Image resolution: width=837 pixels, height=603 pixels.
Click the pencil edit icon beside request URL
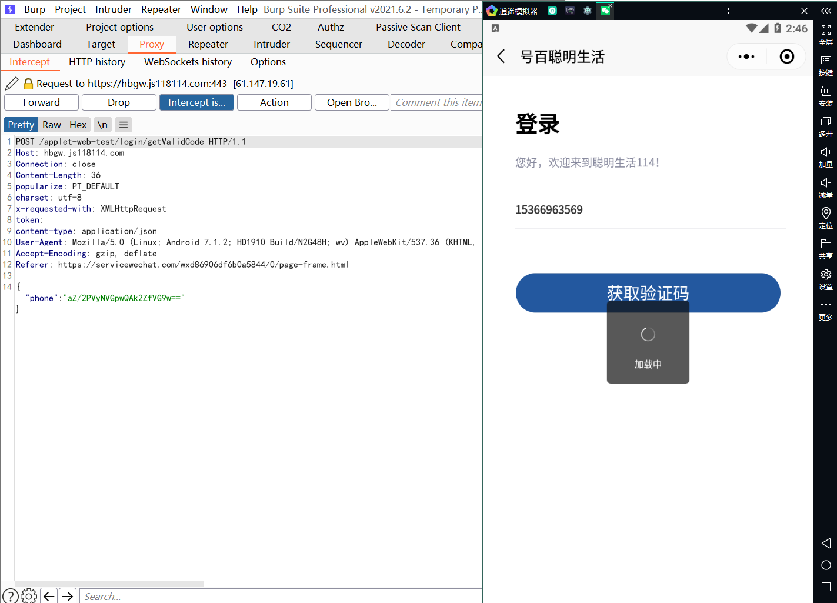point(12,84)
